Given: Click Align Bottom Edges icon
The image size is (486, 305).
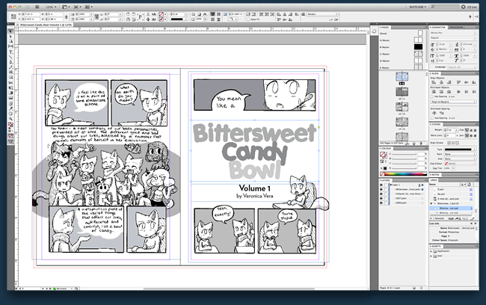Looking at the screenshot, I should (473, 82).
